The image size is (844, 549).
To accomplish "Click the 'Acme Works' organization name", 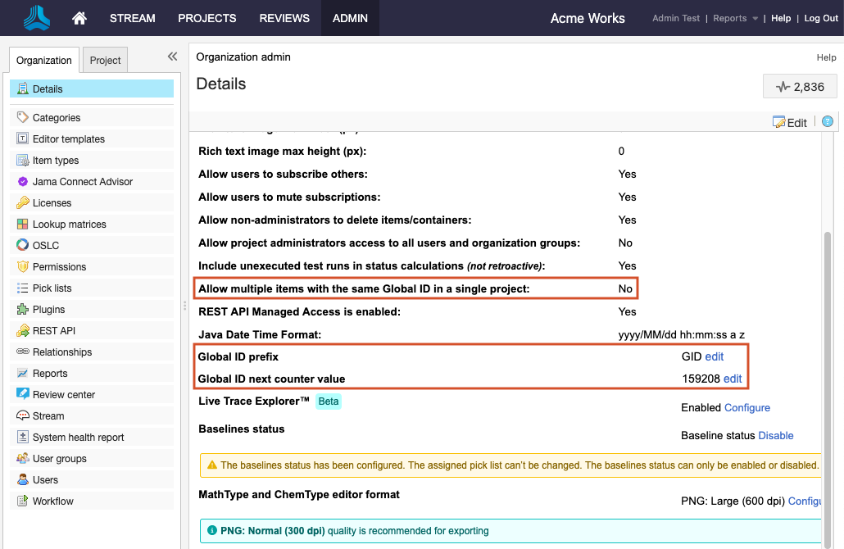I will point(588,18).
